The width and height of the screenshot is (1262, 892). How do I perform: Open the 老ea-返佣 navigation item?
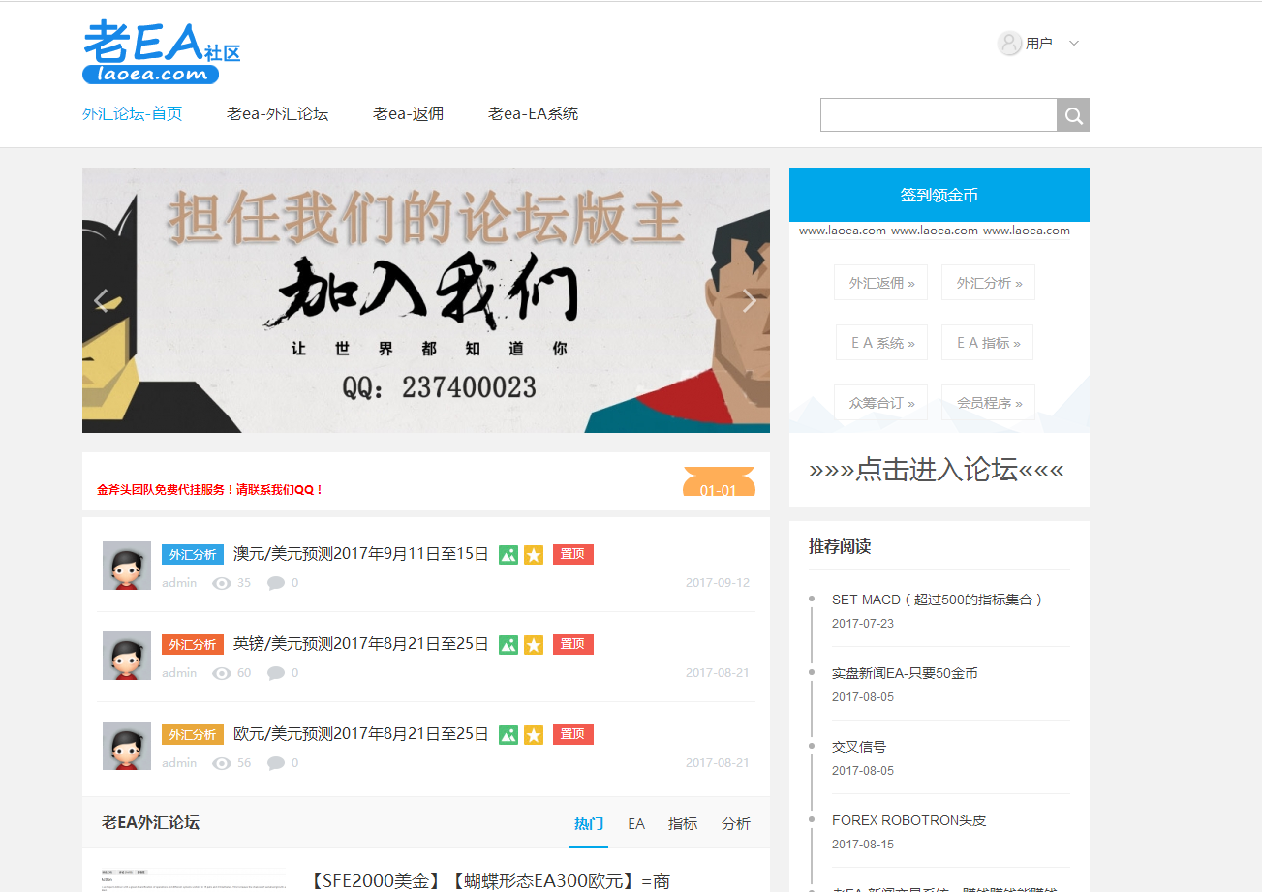(x=408, y=113)
